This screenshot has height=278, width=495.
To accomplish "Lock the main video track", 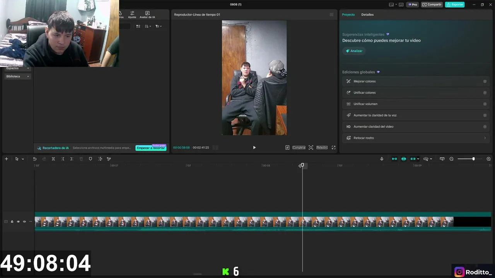I will click(x=12, y=222).
